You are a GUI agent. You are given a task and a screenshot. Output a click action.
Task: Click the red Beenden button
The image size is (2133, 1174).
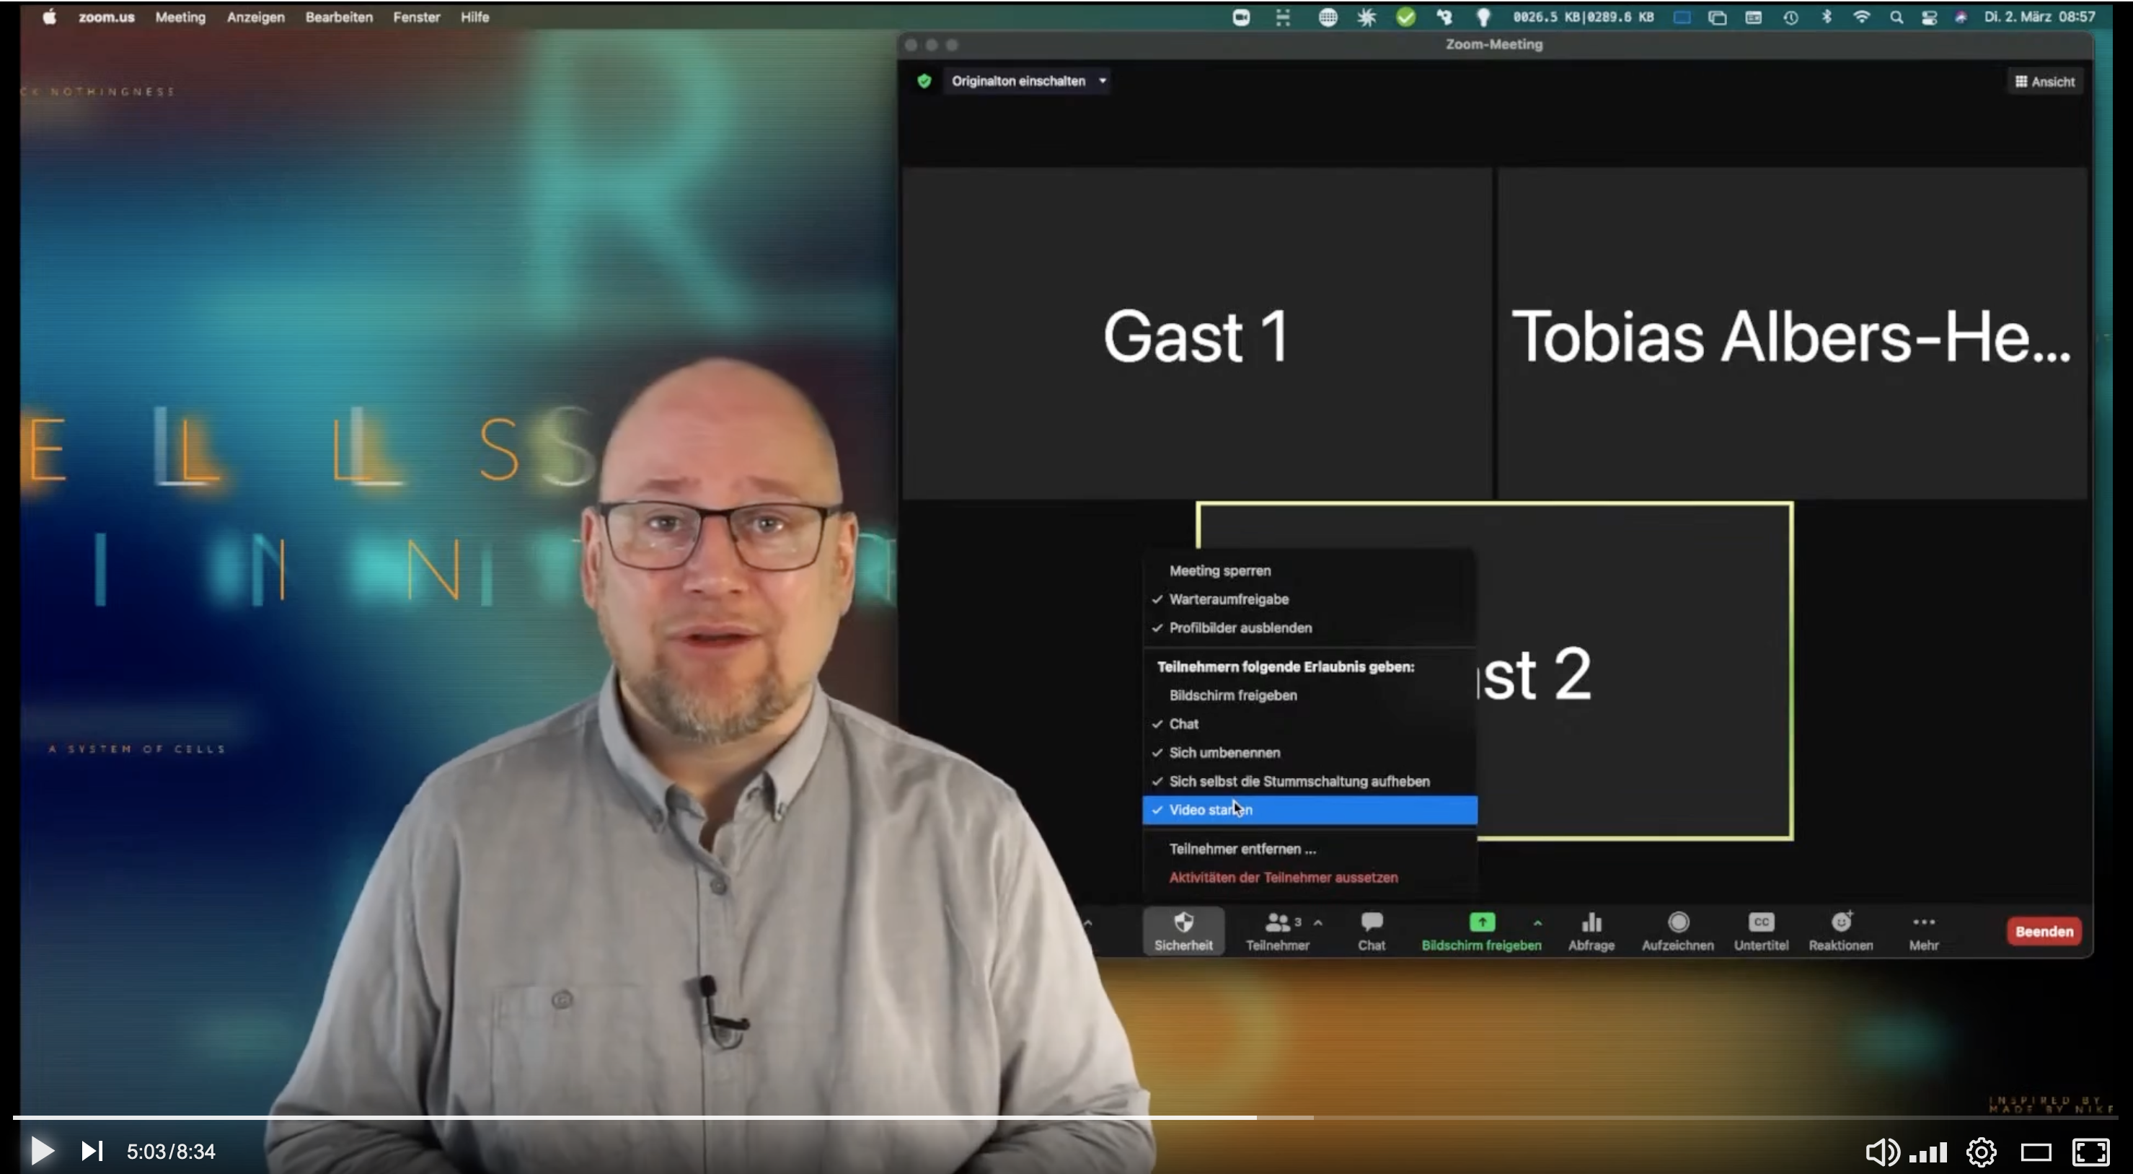pos(2044,932)
